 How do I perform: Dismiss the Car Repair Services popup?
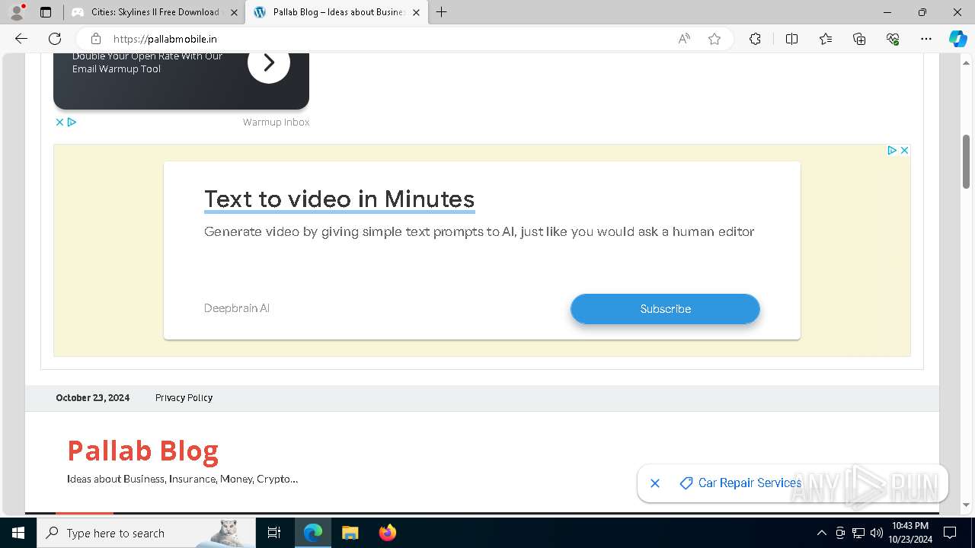pos(655,483)
